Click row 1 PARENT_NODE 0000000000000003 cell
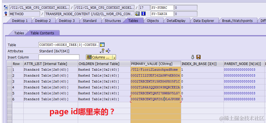Image resolution: width=266 pixels, height=123 pixels. pyautogui.click(x=244, y=70)
